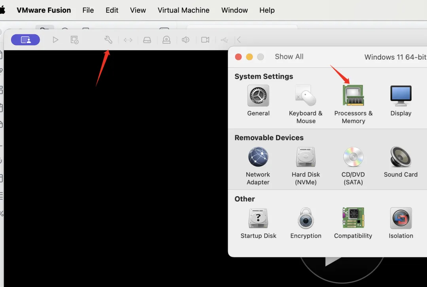The height and width of the screenshot is (287, 427).
Task: Open General system settings
Action: (x=258, y=101)
